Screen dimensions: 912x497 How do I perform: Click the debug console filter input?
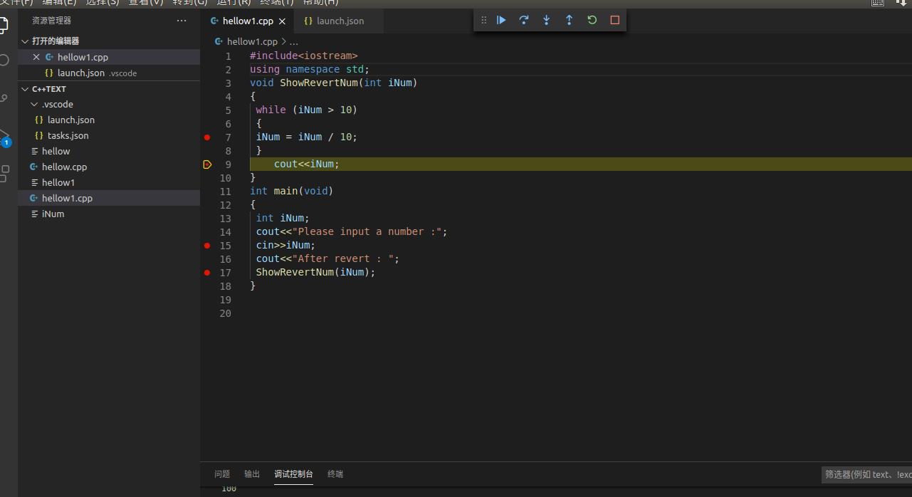point(866,474)
